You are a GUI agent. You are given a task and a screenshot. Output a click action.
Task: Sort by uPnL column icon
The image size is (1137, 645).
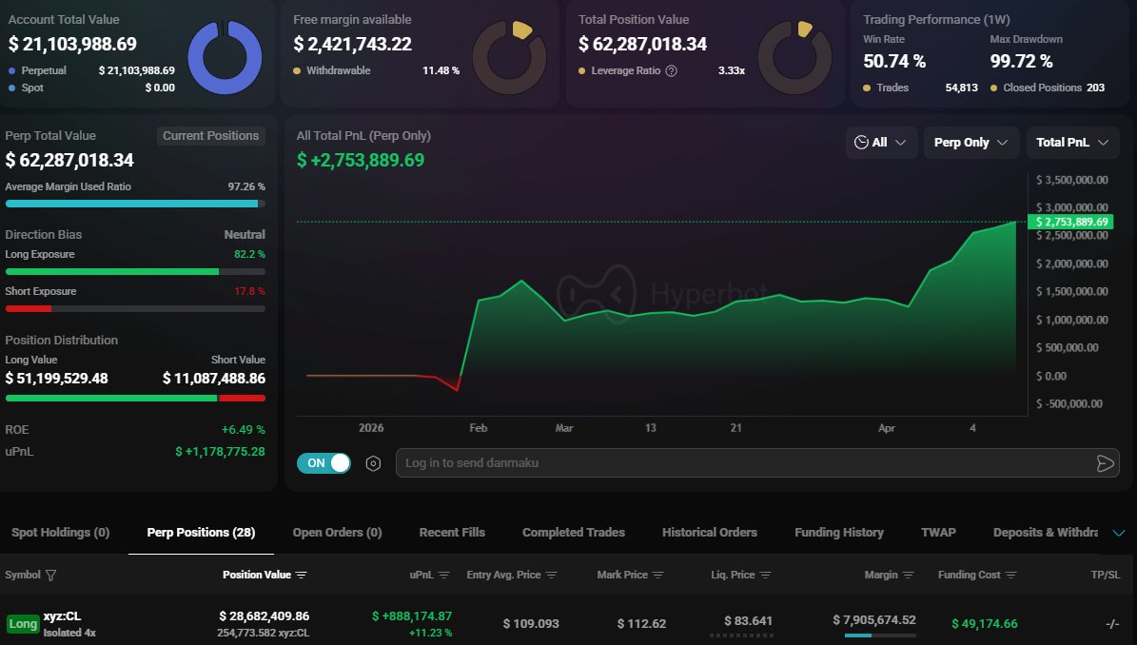tap(444, 575)
